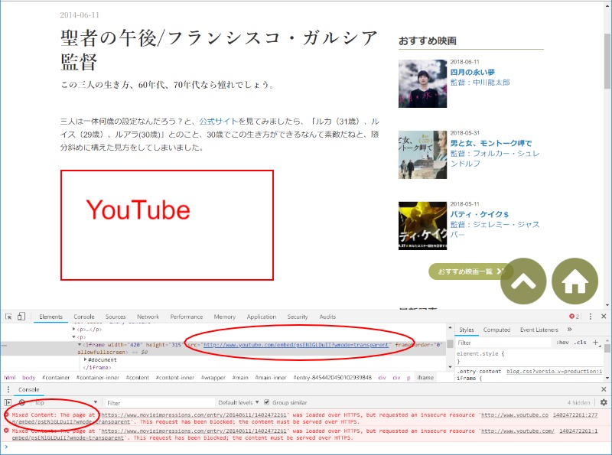The height and width of the screenshot is (455, 612).
Task: Select the Event Listeners pane tab
Action: 539,330
